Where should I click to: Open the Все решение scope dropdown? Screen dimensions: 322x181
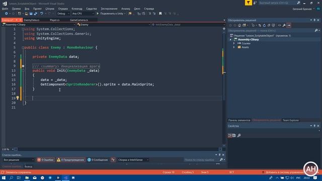[19, 160]
